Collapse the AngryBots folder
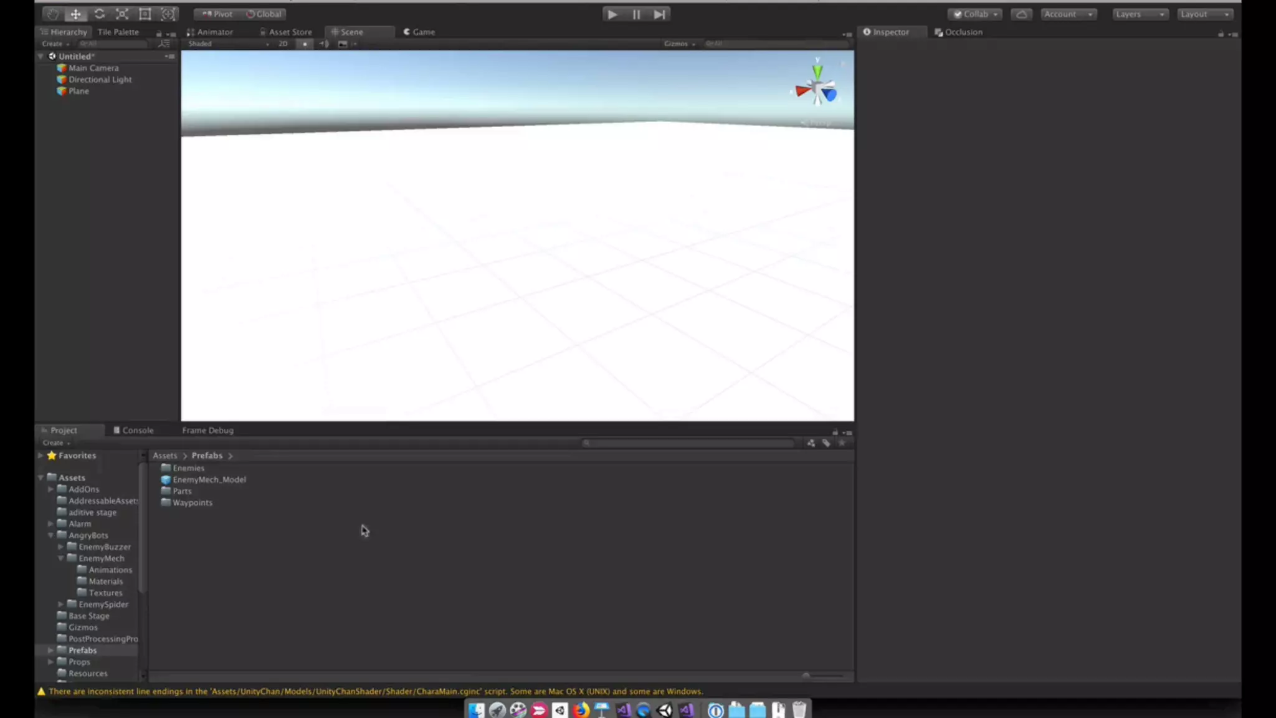Image resolution: width=1276 pixels, height=718 pixels. (50, 535)
